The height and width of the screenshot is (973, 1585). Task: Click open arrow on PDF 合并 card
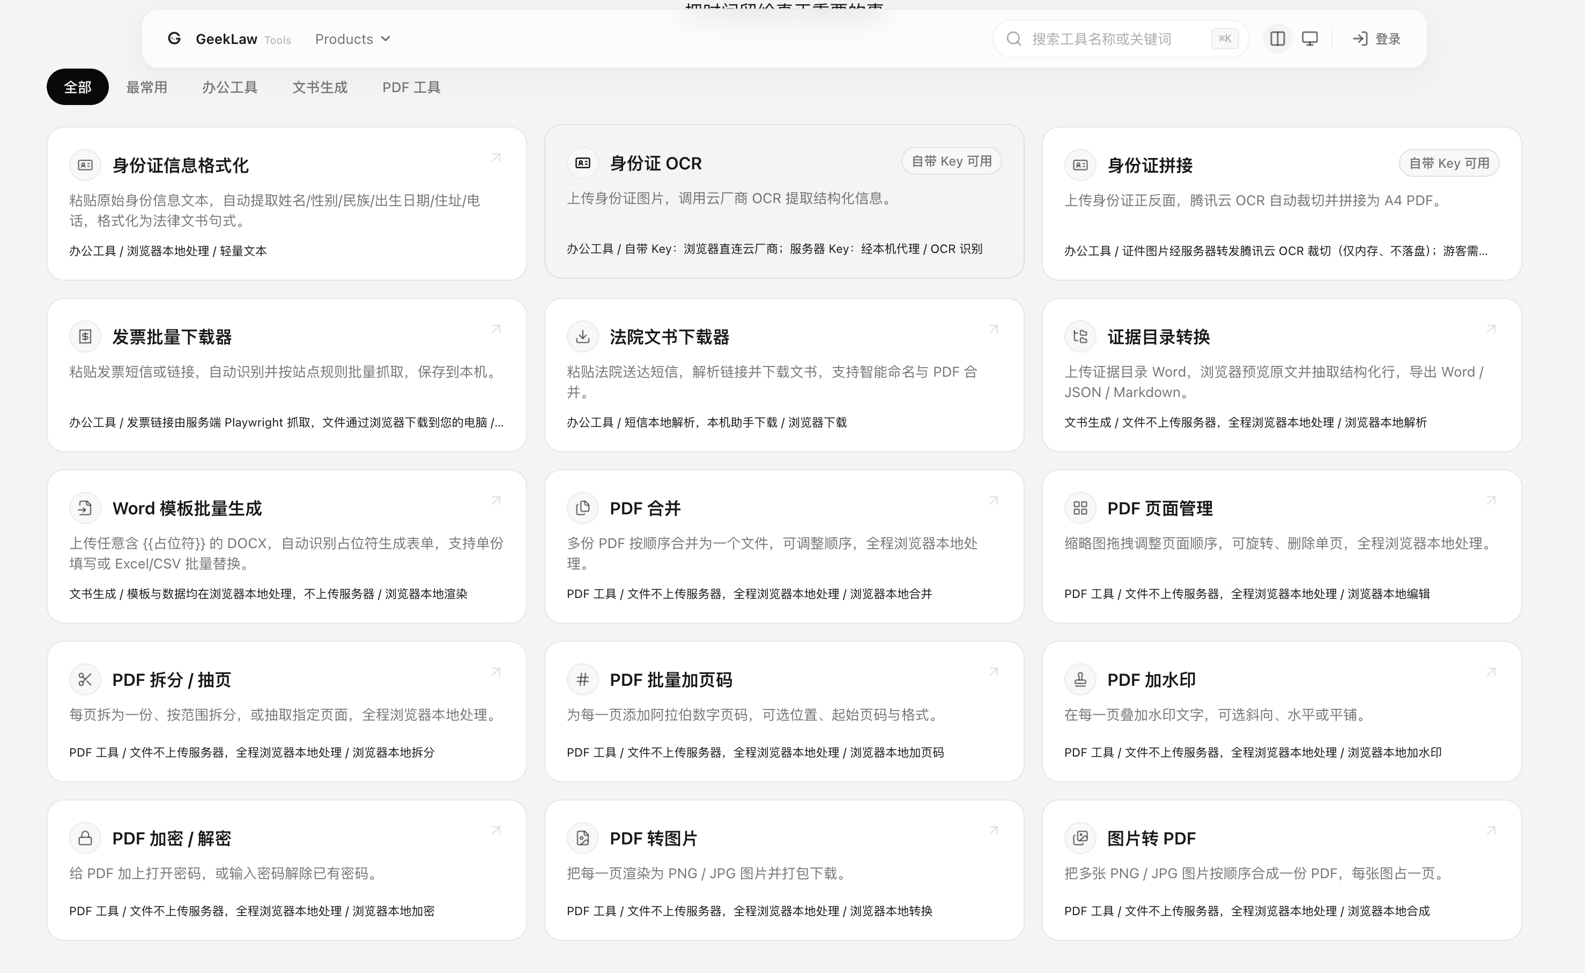coord(994,500)
